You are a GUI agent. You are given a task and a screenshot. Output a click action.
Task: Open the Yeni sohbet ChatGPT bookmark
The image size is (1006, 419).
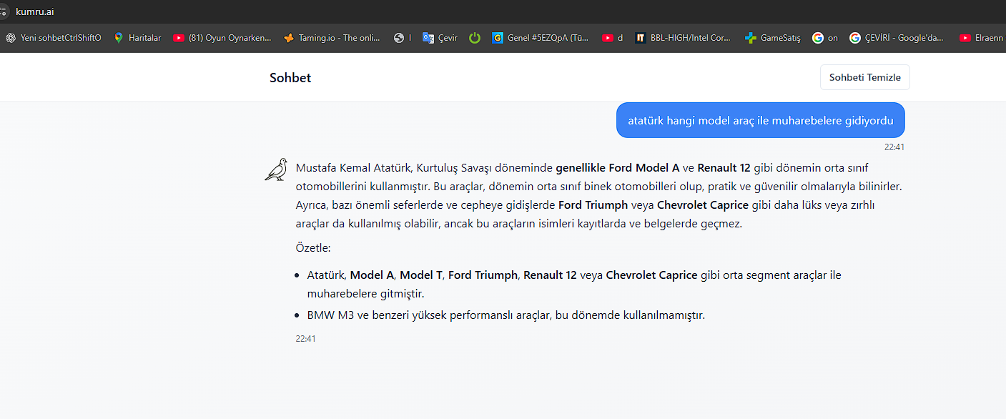pos(54,38)
